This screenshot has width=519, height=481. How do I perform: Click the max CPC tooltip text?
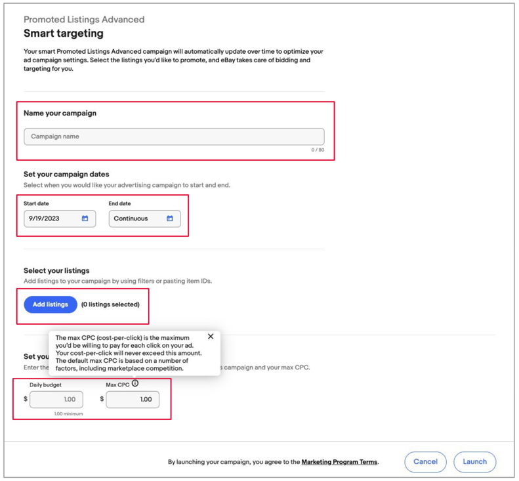tap(129, 353)
